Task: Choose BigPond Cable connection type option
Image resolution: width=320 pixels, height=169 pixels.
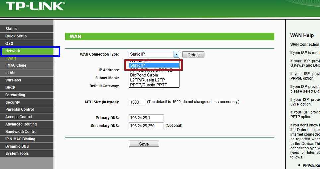Action: (154, 75)
